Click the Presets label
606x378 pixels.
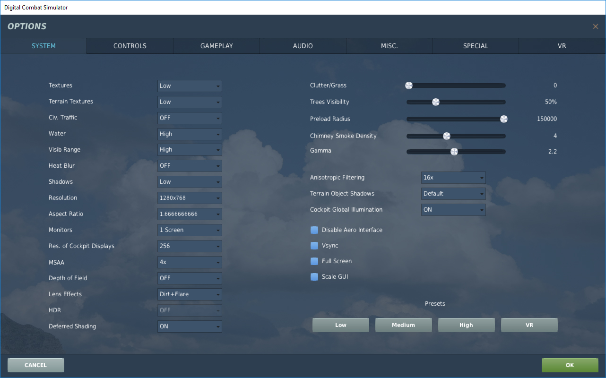(435, 304)
